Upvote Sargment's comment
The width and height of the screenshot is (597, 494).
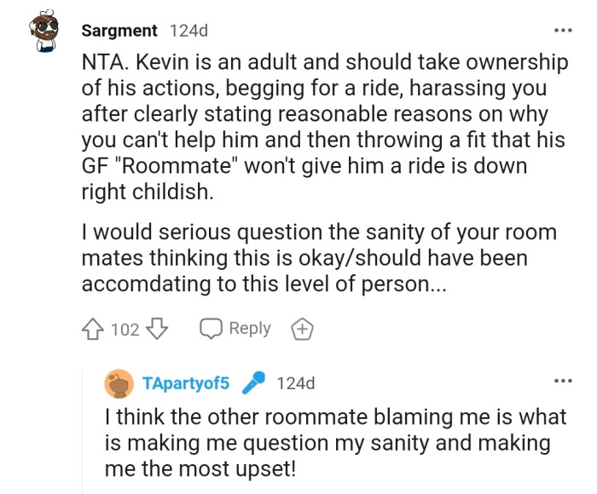click(94, 329)
